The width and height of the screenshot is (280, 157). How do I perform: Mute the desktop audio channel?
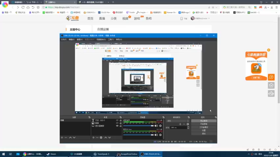pyautogui.click(x=156, y=126)
